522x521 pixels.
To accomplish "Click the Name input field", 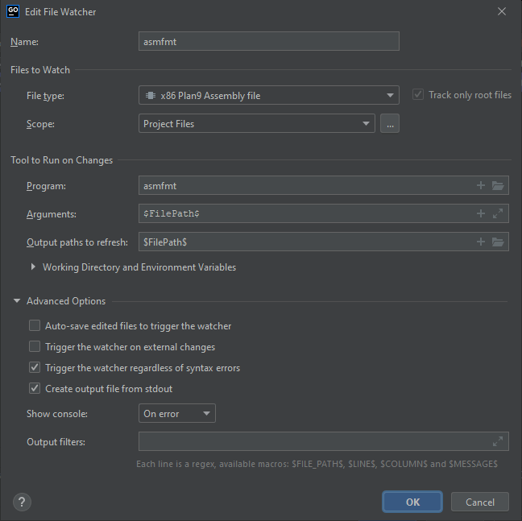I will [x=269, y=41].
